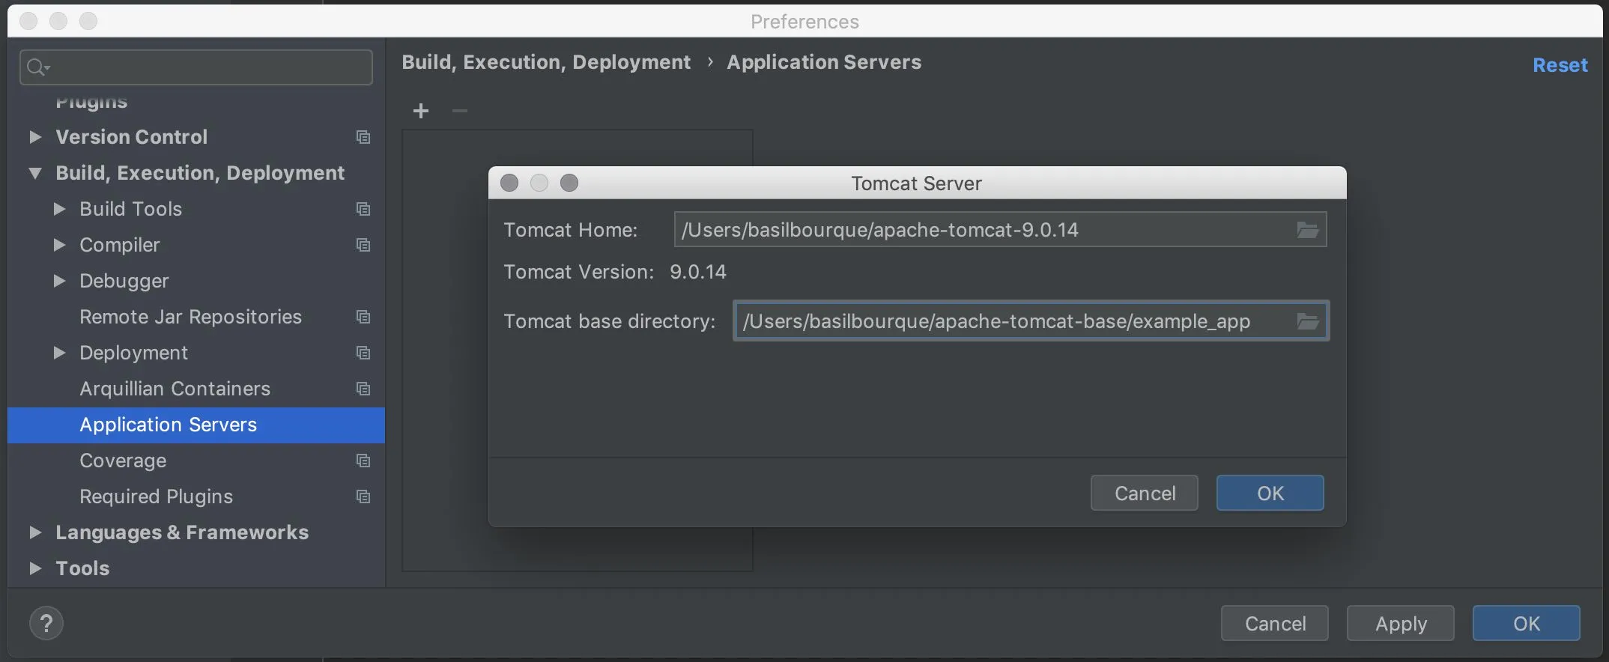The image size is (1609, 662).
Task: Click project-level icon next to Compiler
Action: tap(363, 245)
